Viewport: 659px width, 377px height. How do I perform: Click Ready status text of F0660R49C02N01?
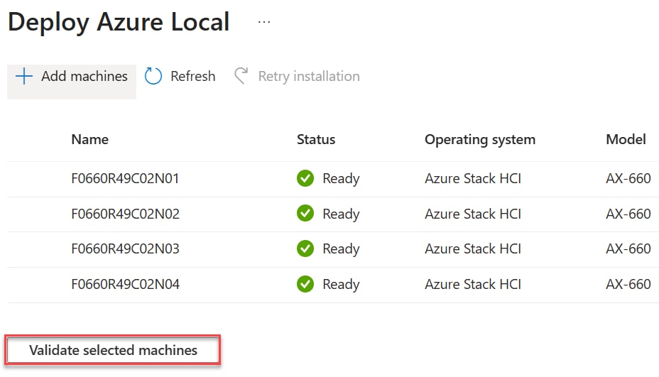coord(341,179)
